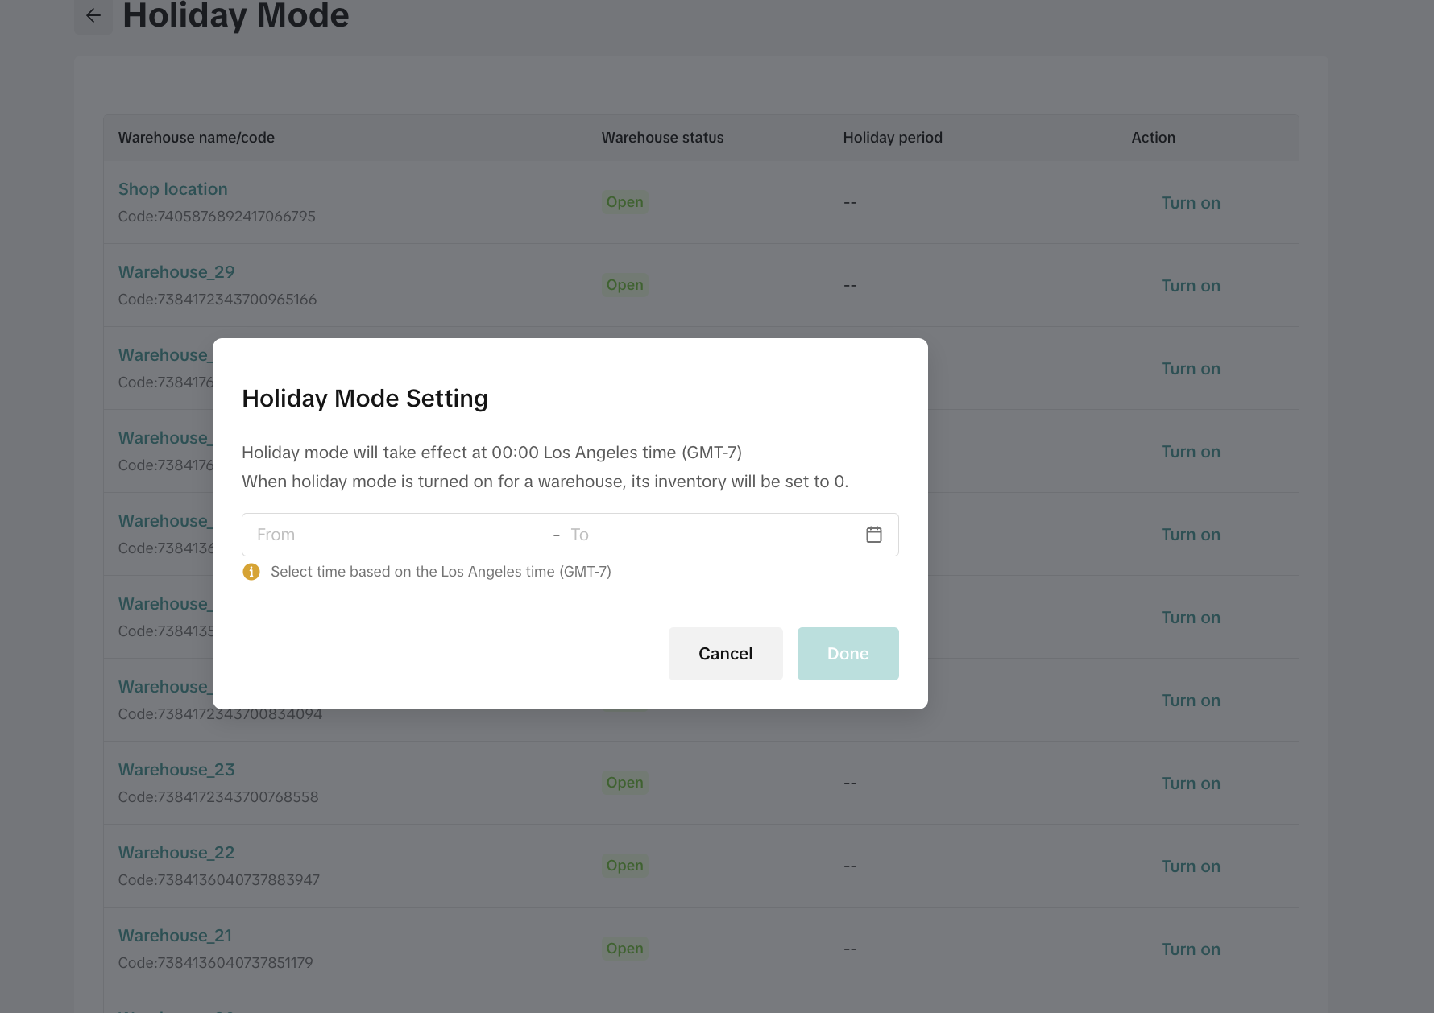Click the orange info icon below date field

[x=251, y=572]
